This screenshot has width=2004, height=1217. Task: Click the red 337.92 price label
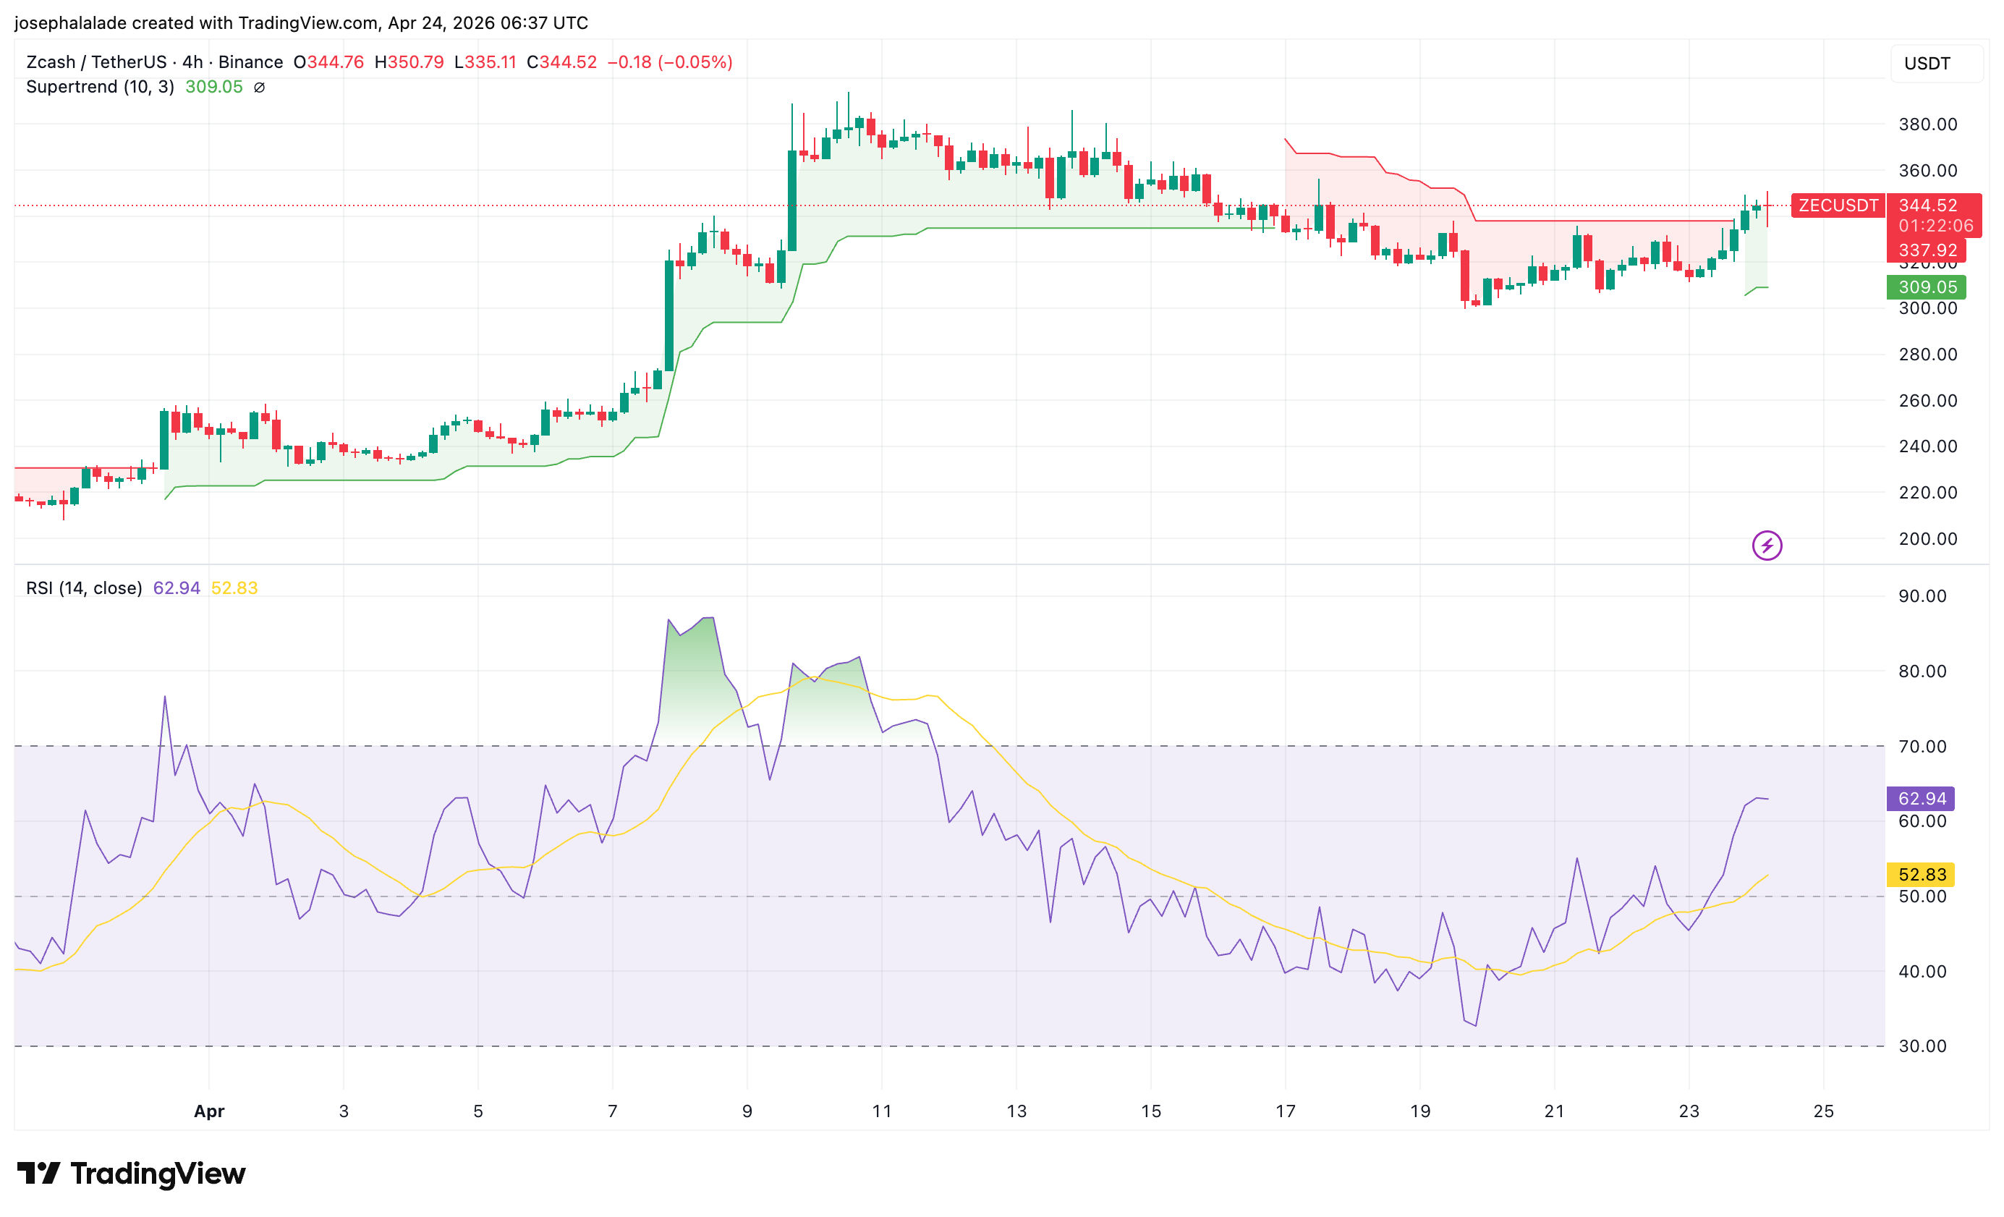click(1927, 250)
